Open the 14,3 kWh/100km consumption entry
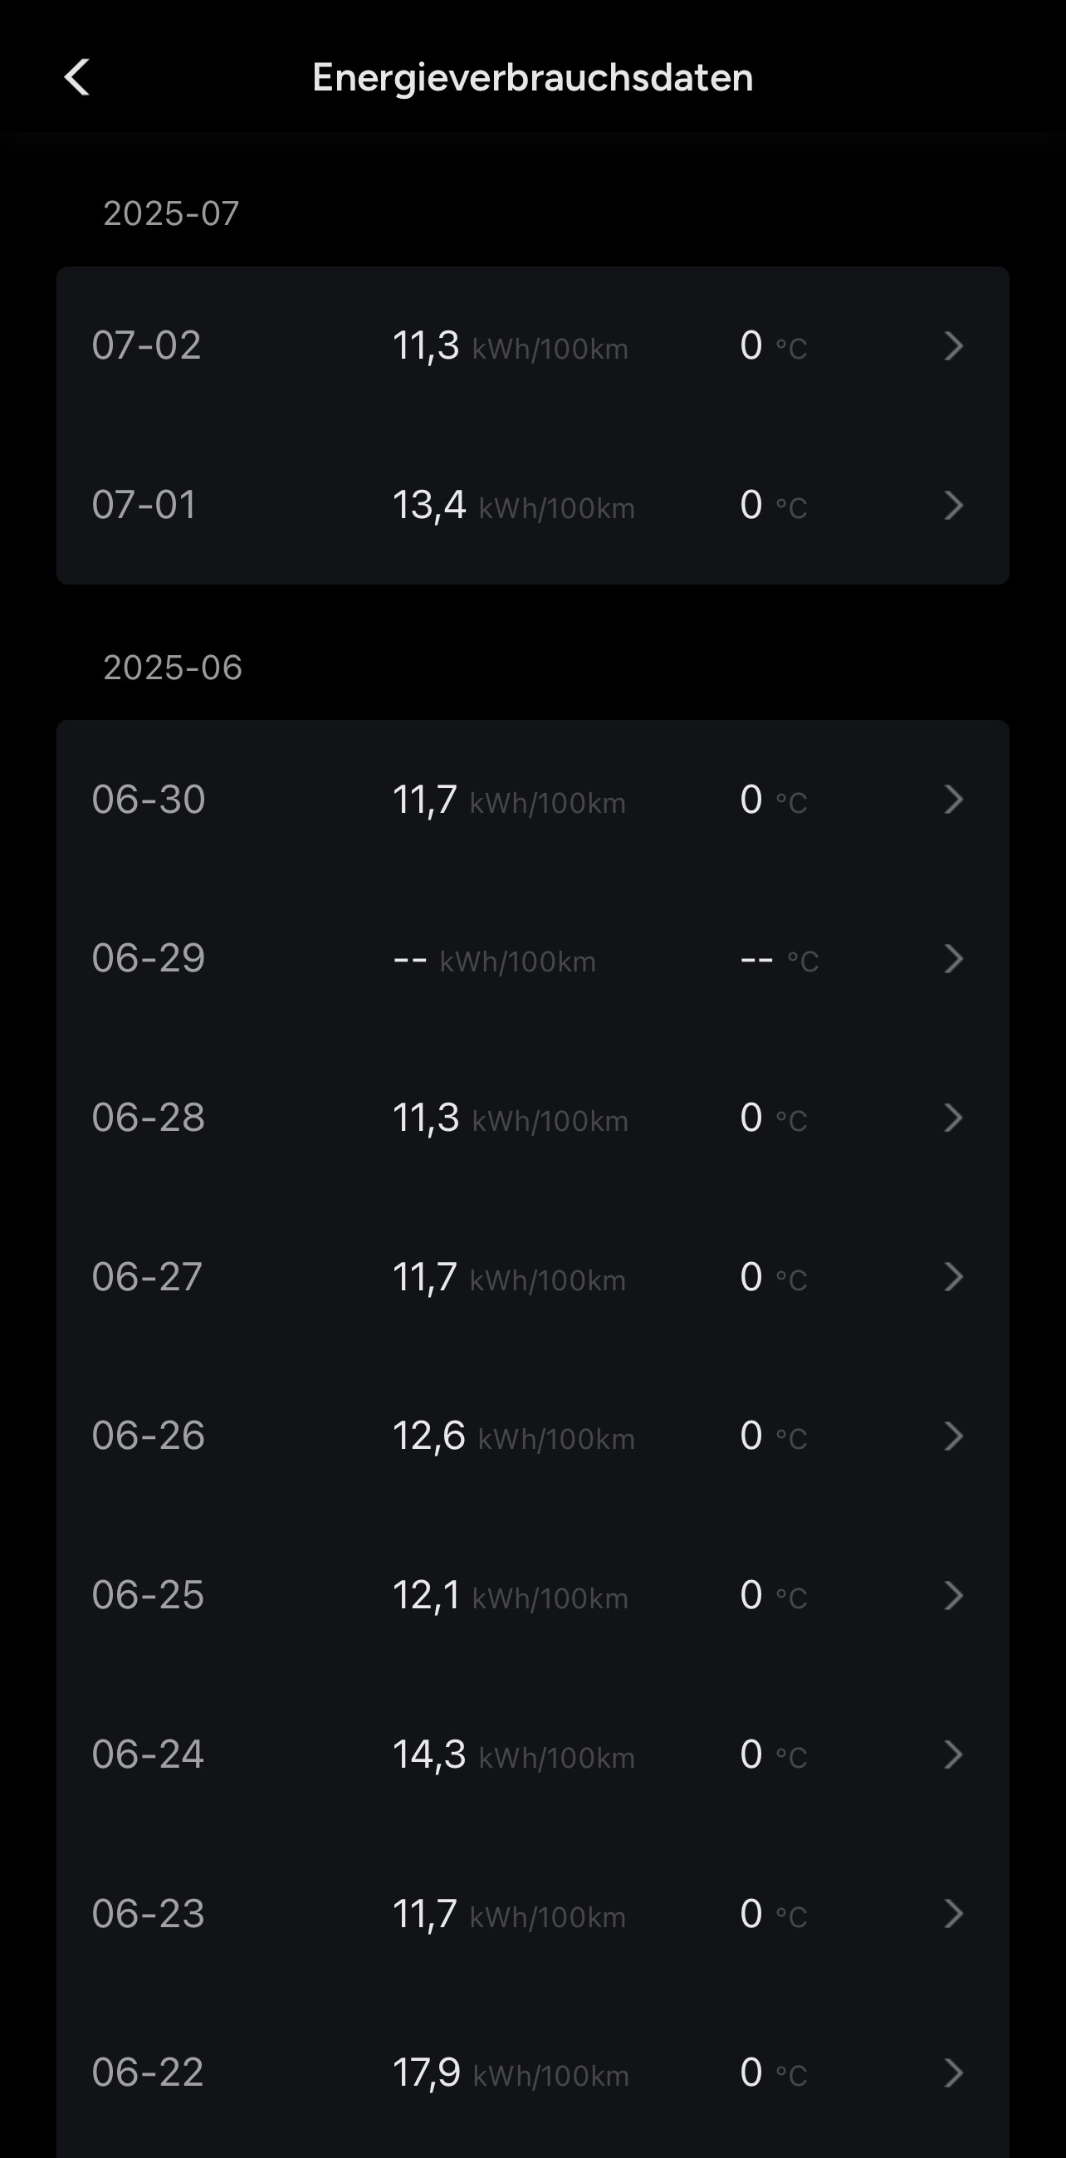 point(513,1754)
